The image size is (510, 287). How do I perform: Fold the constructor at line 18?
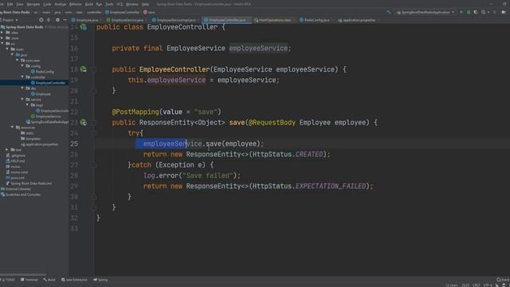[x=94, y=69]
